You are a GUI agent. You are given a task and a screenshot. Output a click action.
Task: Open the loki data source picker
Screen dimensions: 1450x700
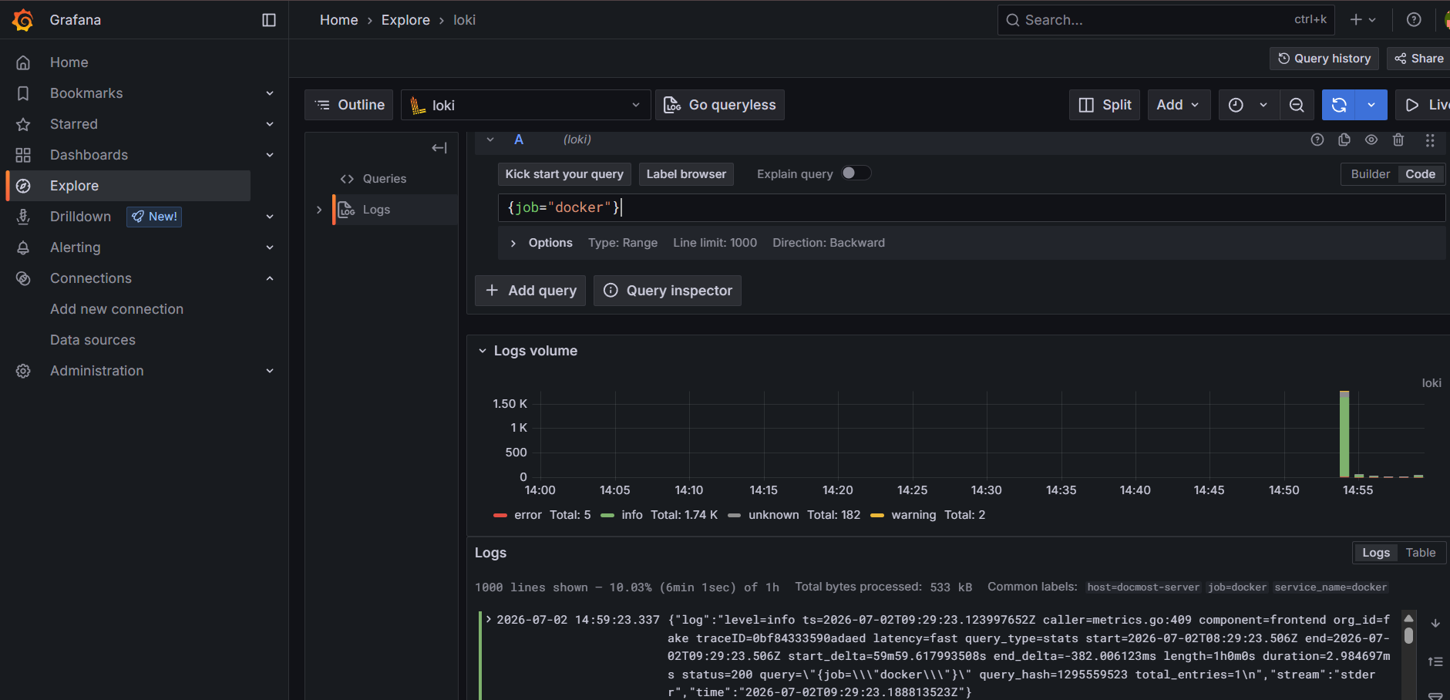click(x=526, y=105)
